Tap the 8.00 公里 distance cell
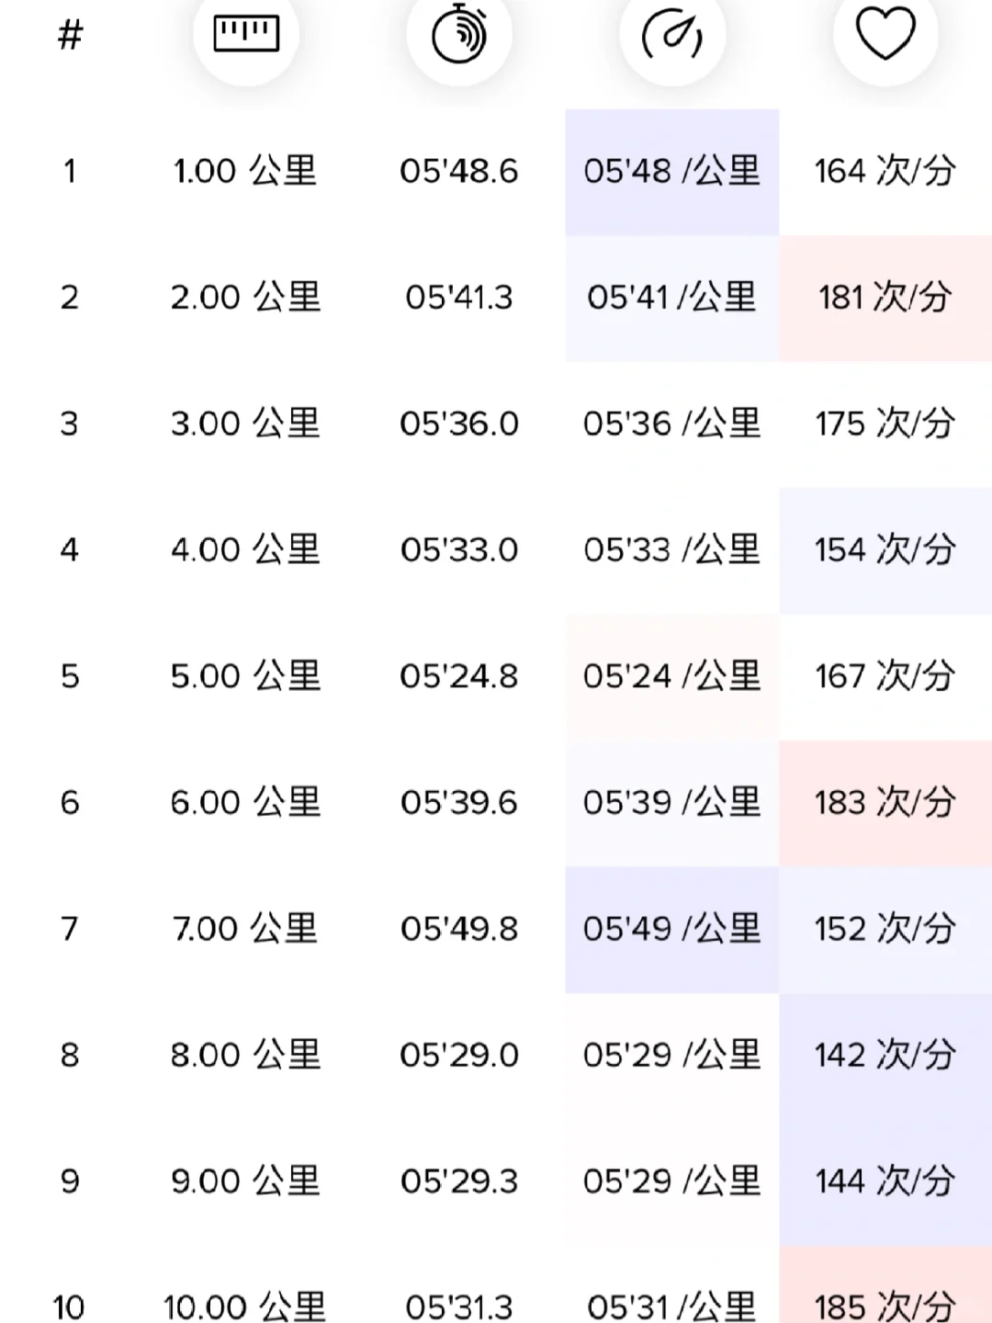992x1323 pixels. [246, 1055]
